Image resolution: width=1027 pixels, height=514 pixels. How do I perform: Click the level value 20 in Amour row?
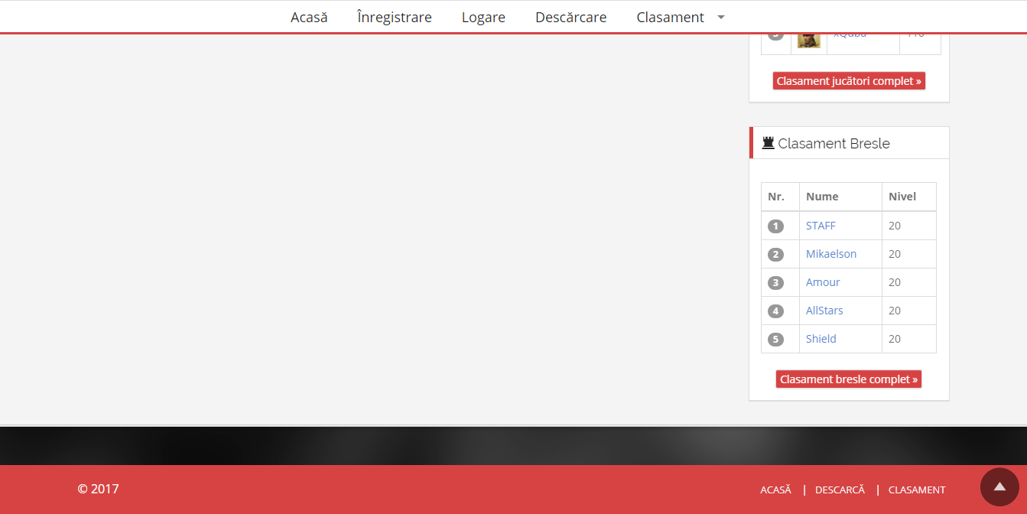click(895, 282)
